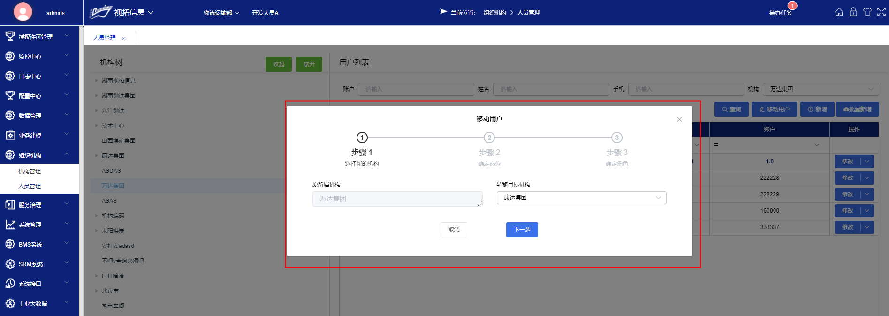Click the 查询 search button
This screenshot has height=316, width=889.
click(x=731, y=109)
